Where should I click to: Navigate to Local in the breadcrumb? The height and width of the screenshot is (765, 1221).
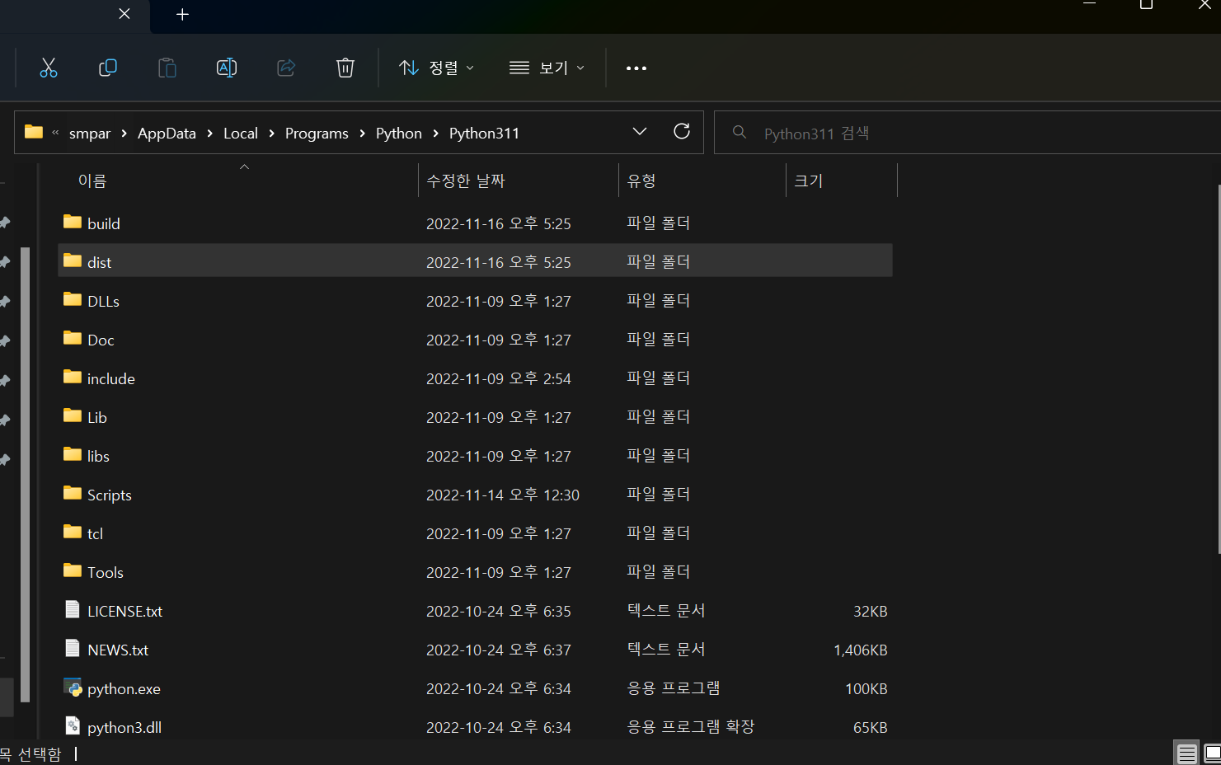(x=241, y=134)
